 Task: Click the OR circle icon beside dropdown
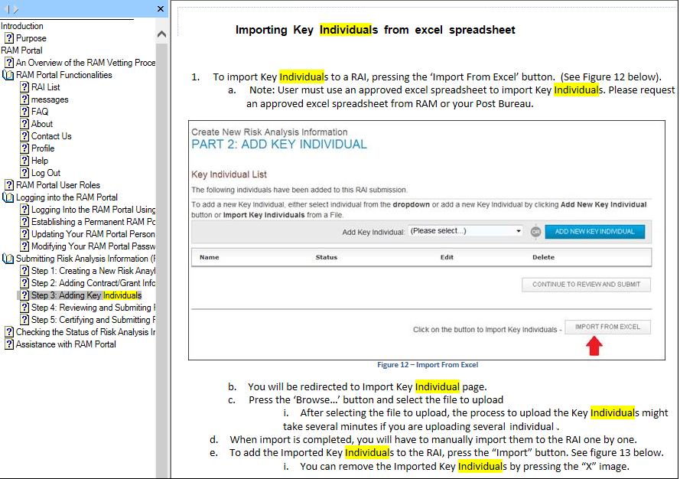pos(536,232)
